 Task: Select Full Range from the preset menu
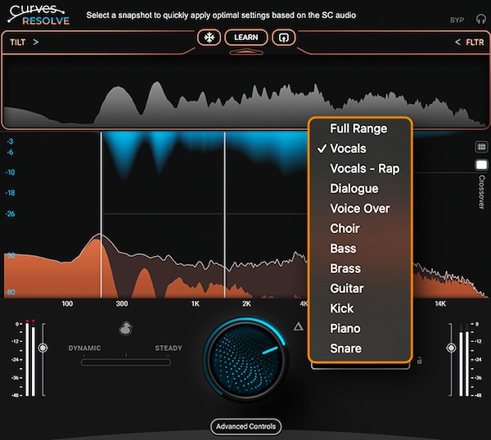pyautogui.click(x=358, y=128)
